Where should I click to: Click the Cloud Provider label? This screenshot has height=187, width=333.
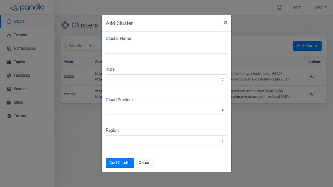point(119,100)
